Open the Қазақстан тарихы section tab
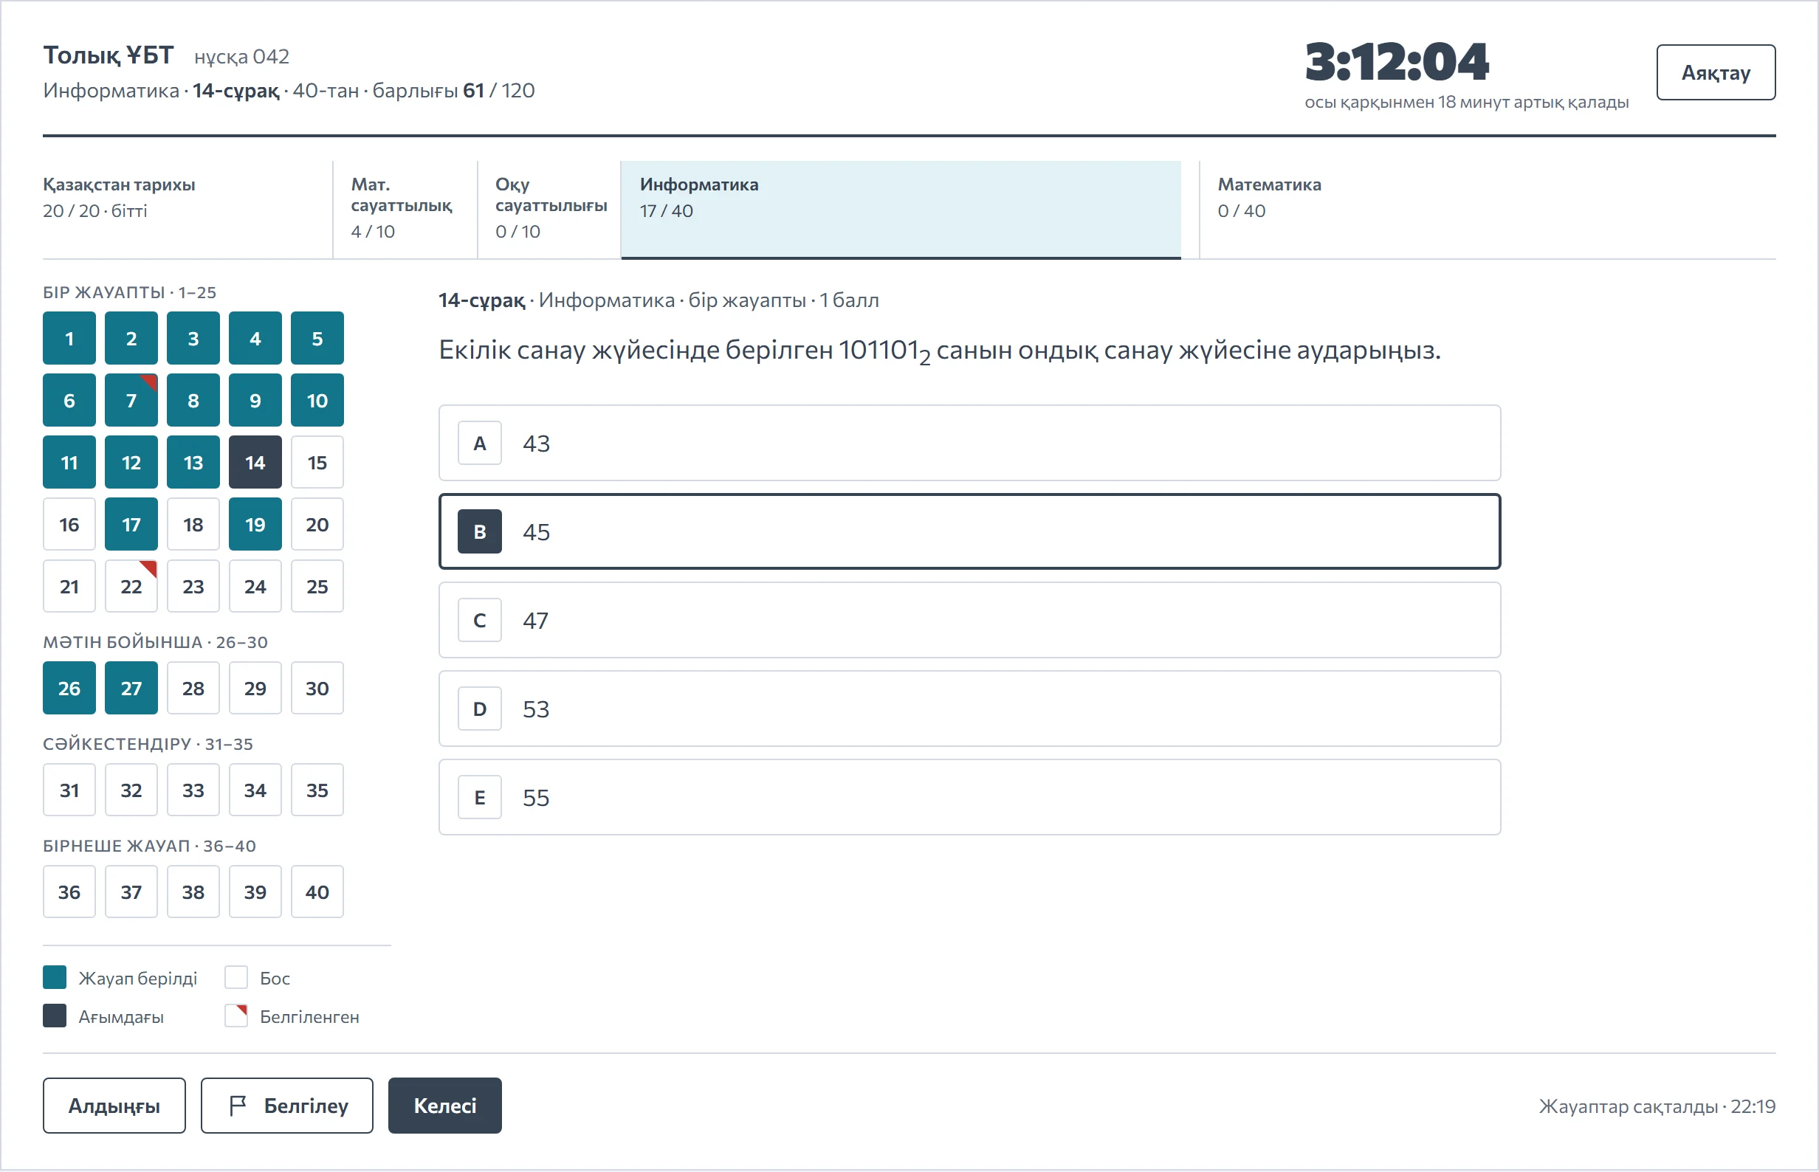 187,210
